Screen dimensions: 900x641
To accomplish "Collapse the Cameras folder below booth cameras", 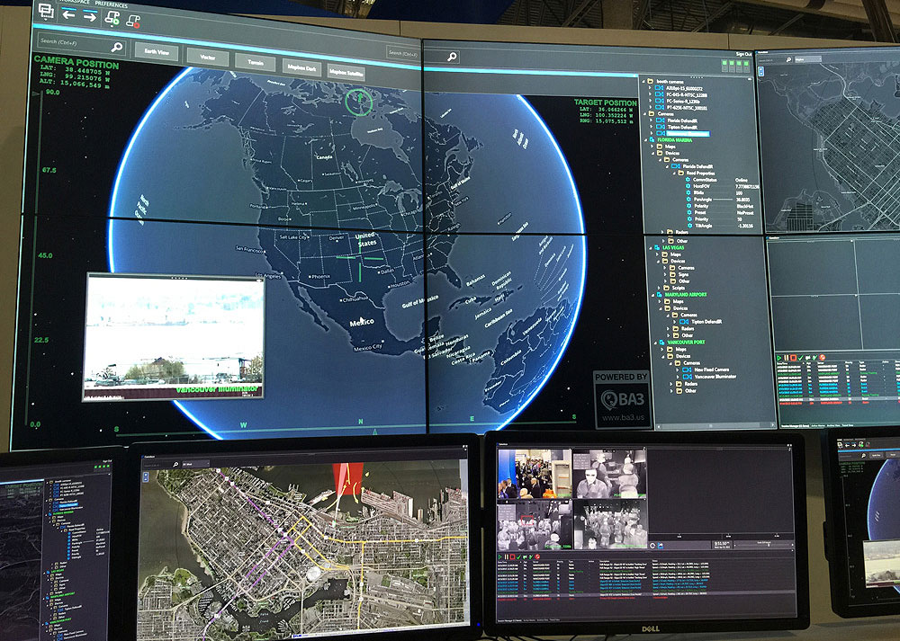I will pos(644,113).
